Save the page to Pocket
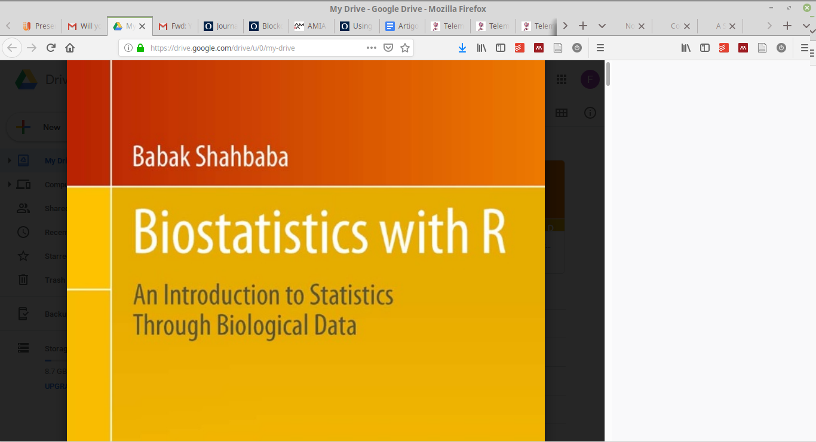This screenshot has height=442, width=816. [388, 48]
